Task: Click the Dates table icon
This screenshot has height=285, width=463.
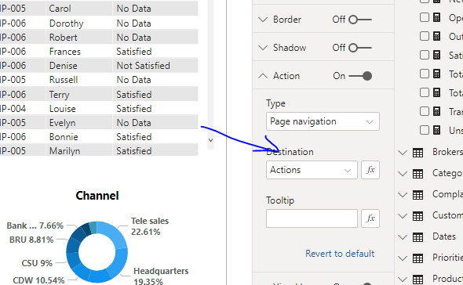Action: pyautogui.click(x=417, y=237)
